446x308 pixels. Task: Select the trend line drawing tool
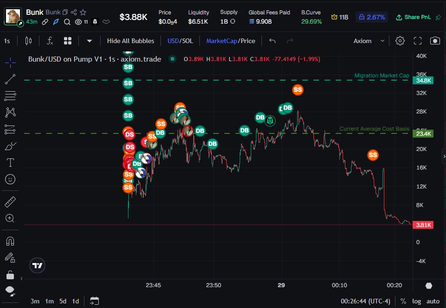[x=10, y=79]
